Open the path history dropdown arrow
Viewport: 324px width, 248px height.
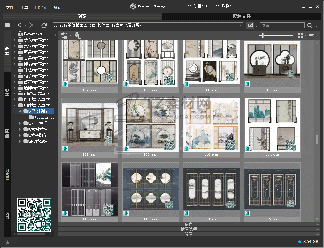(x=240, y=26)
